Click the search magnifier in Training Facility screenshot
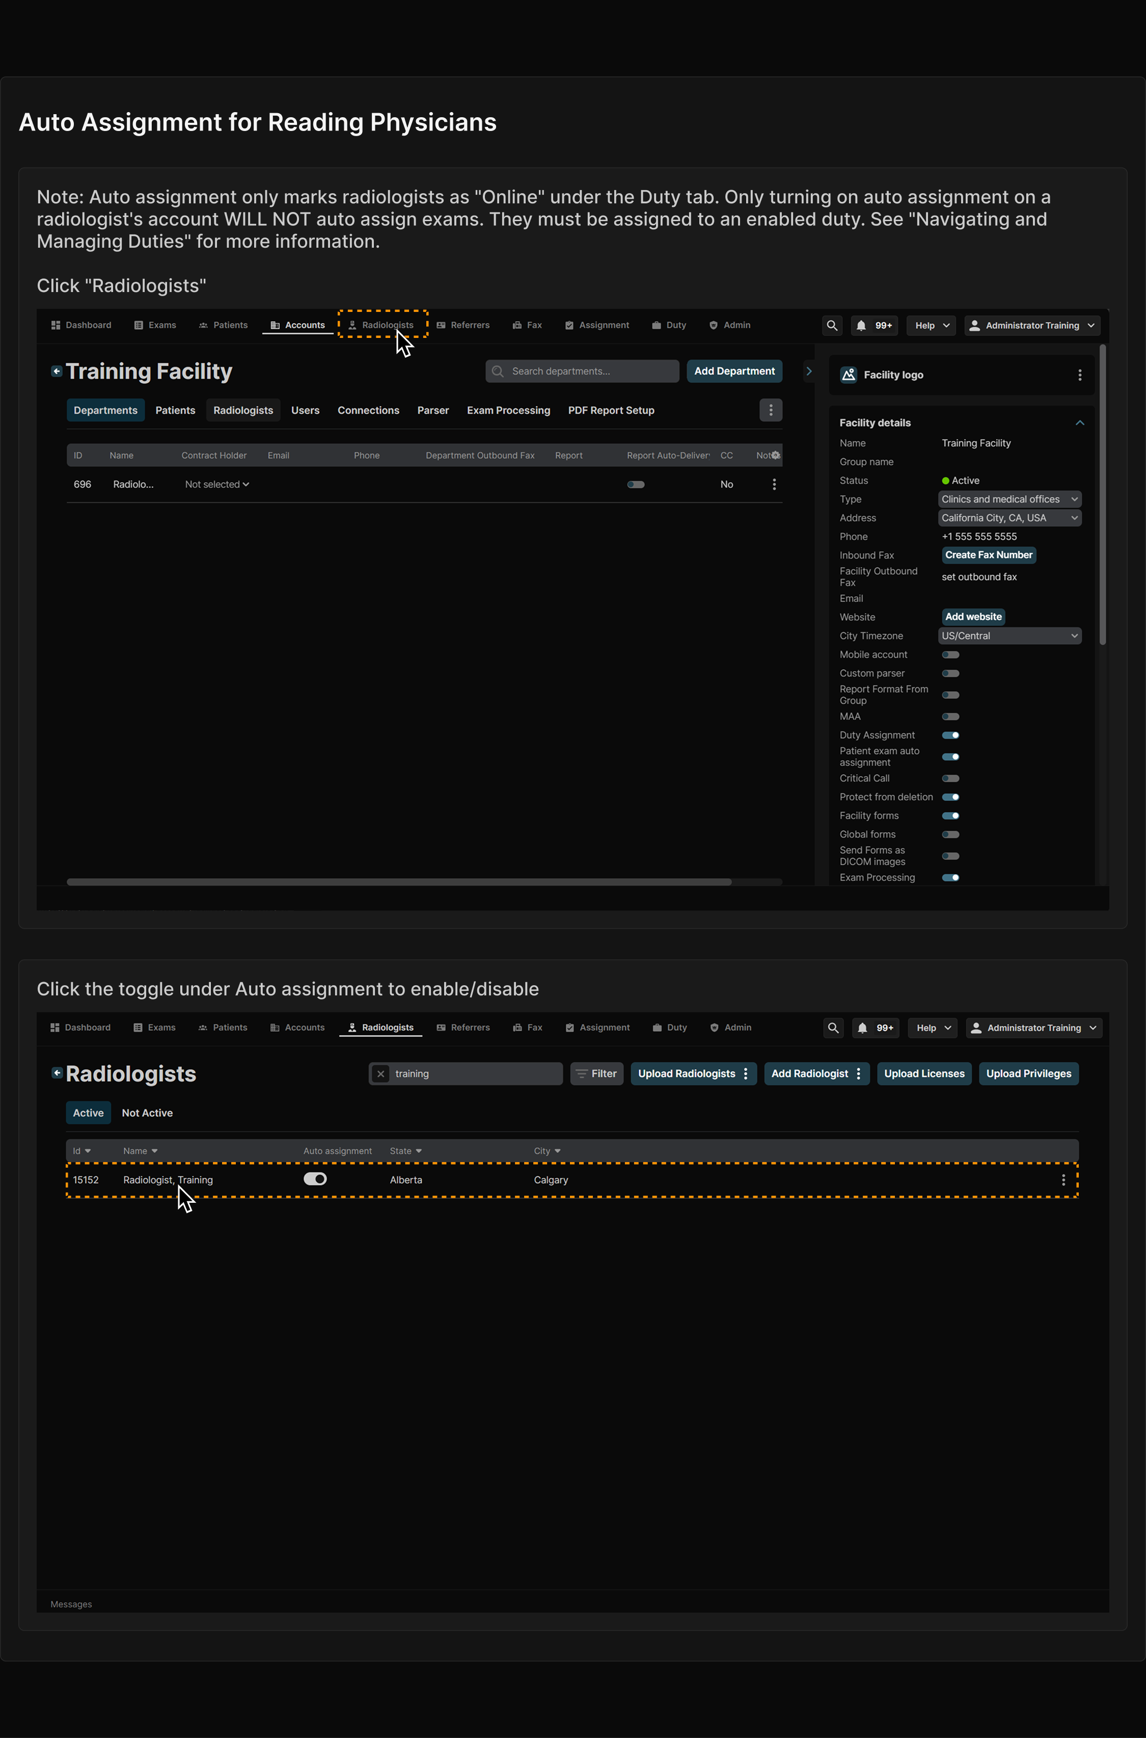1146x1738 pixels. point(832,325)
